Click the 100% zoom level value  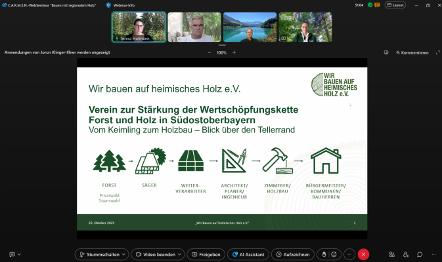pyautogui.click(x=221, y=52)
